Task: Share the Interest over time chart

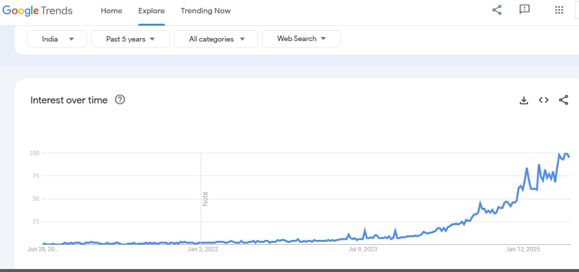Action: (x=564, y=100)
